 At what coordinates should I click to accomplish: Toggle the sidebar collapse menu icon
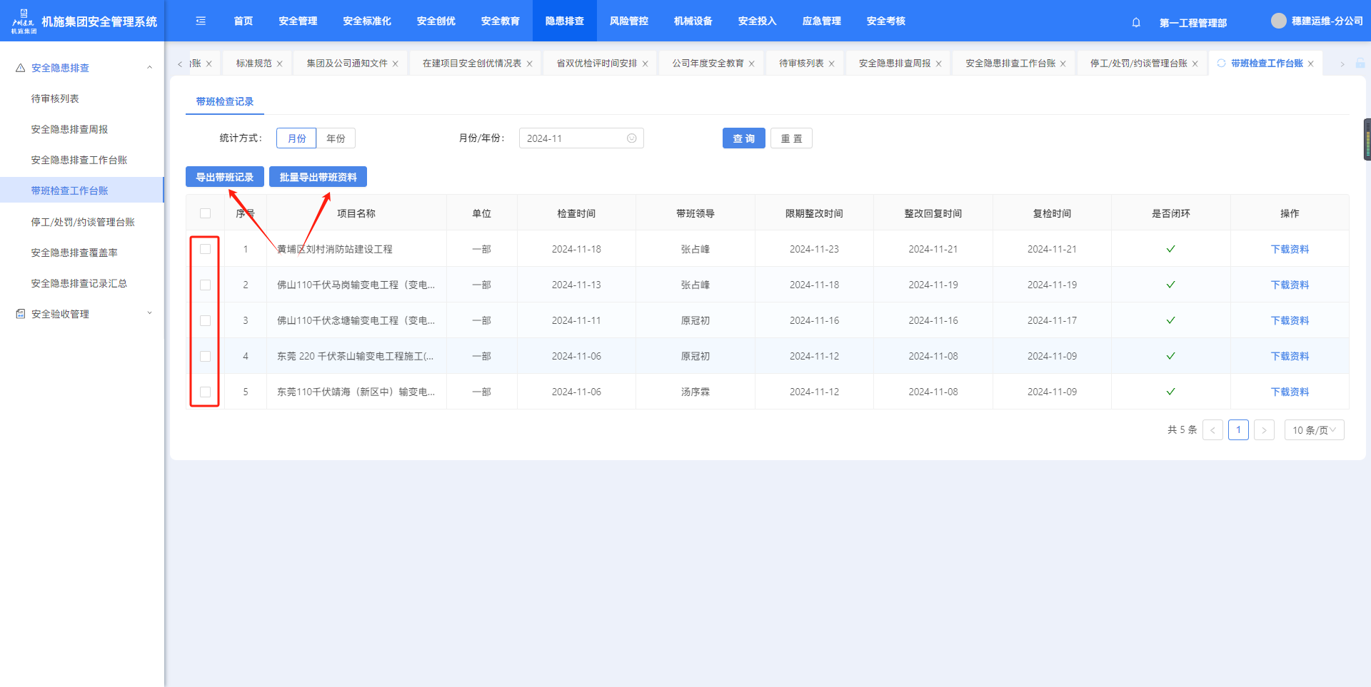[x=201, y=21]
